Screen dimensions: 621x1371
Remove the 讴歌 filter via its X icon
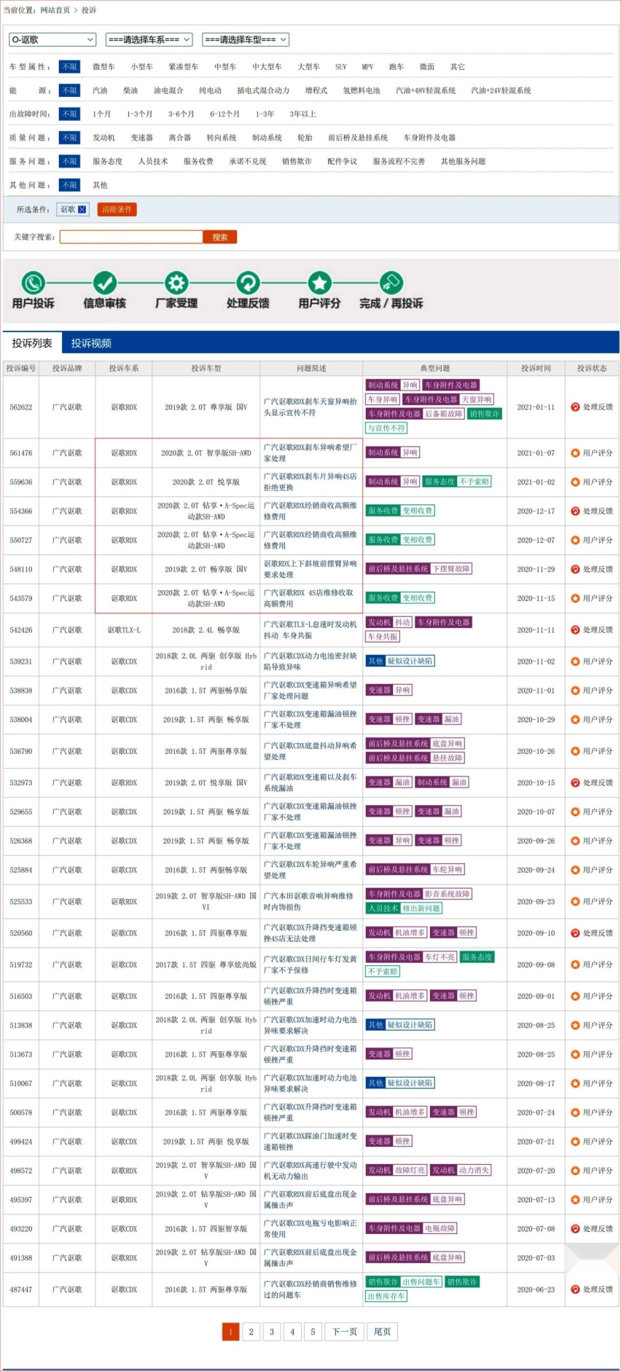82,210
